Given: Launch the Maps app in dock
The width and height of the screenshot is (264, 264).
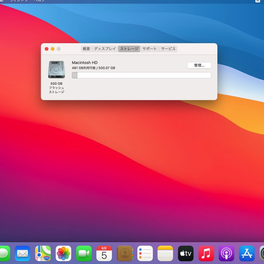Looking at the screenshot, I should [43, 253].
